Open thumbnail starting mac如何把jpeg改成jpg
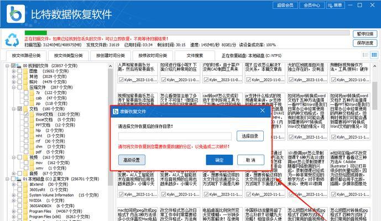This screenshot has height=221, width=381. click(x=138, y=214)
